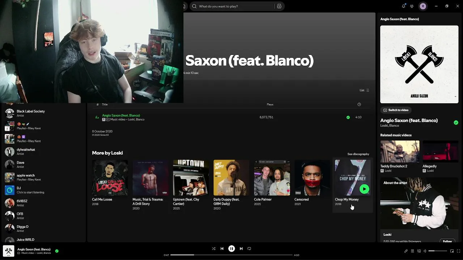This screenshot has height=260, width=463.
Task: Open the Friend Activity icon
Action: tap(412, 6)
